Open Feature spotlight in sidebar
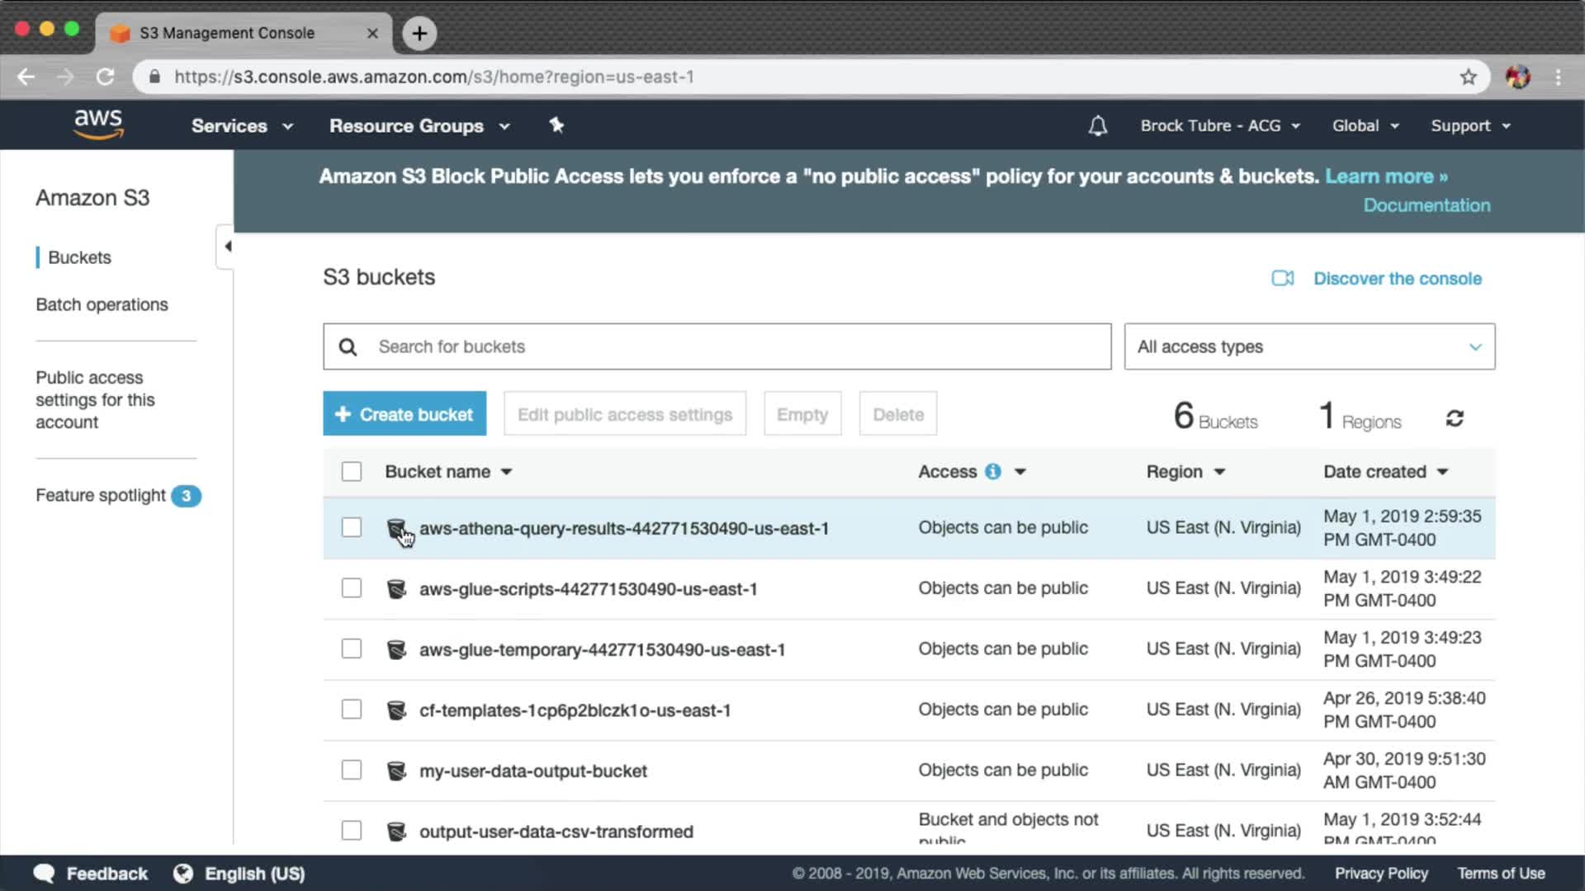This screenshot has width=1585, height=891. click(101, 496)
